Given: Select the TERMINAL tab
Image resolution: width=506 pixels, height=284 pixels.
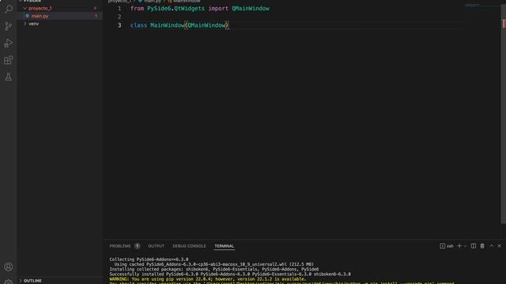Looking at the screenshot, I should pos(225,246).
